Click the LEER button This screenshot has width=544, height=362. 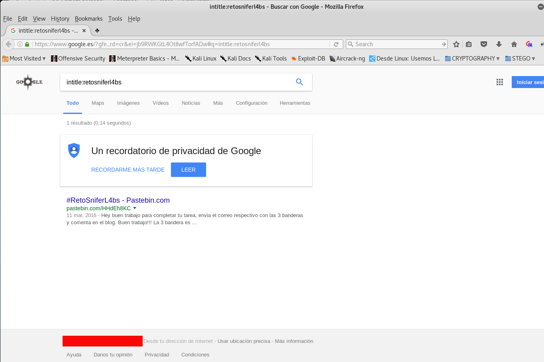(x=189, y=170)
